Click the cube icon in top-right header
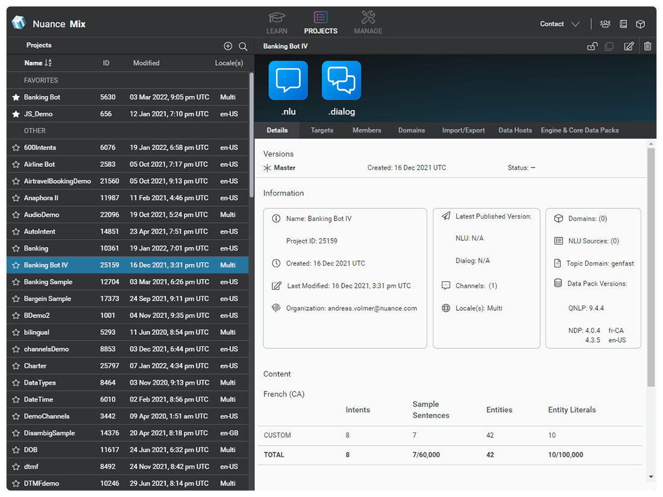 [641, 24]
